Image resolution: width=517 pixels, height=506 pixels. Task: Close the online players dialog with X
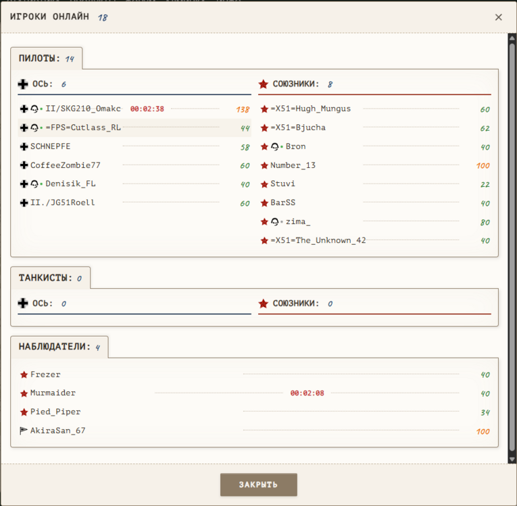[x=498, y=17]
